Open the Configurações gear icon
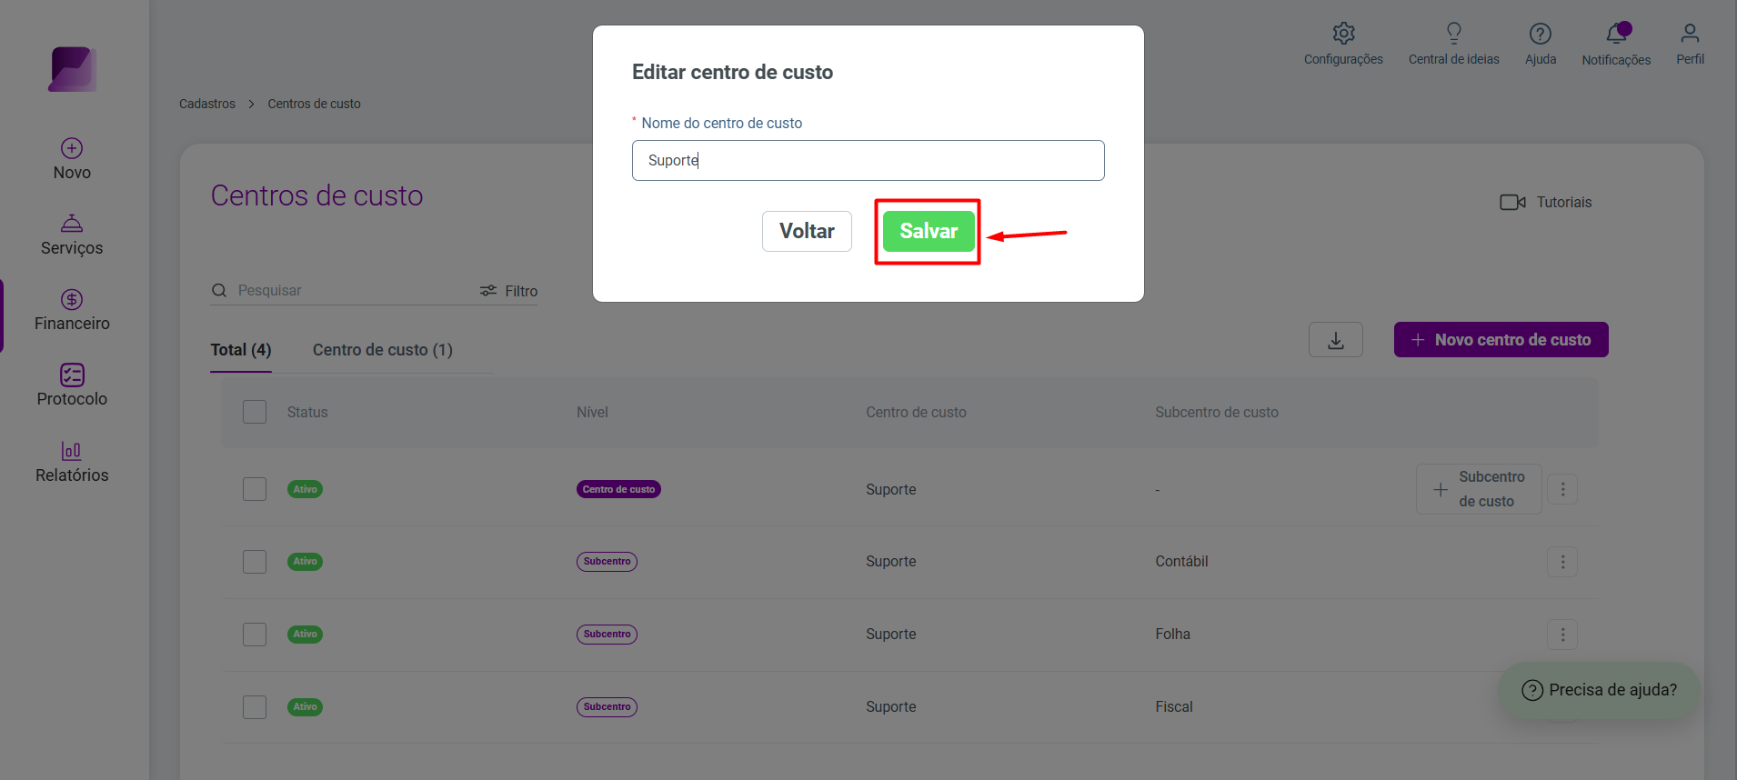 (x=1343, y=34)
